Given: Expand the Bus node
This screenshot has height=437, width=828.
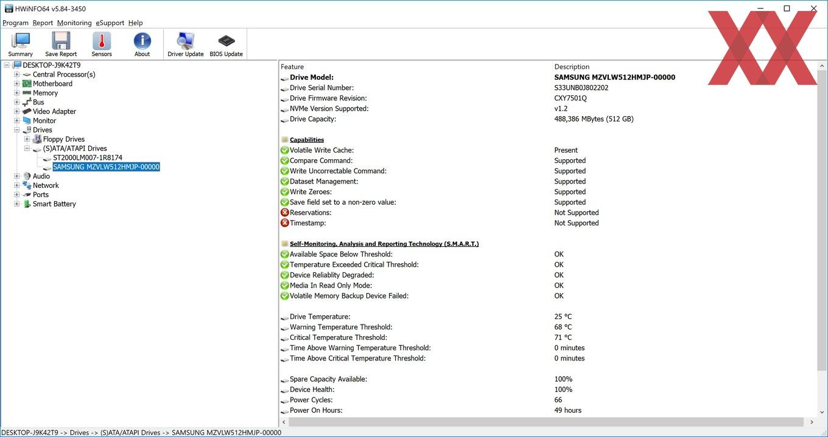Looking at the screenshot, I should pos(17,102).
